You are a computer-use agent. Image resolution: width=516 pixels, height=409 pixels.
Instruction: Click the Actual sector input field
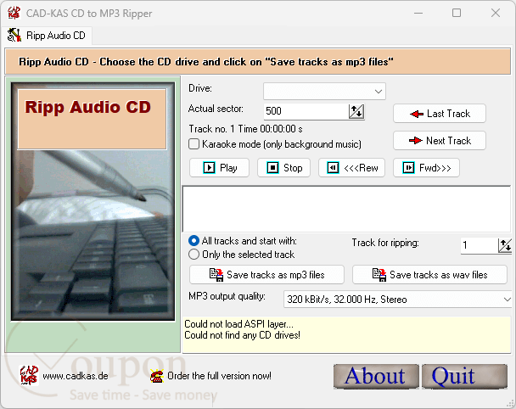click(306, 111)
